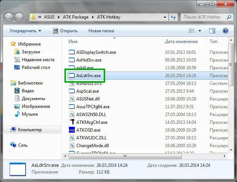Click the folder icon in the address bar
Screen dimensions: 237x182
pyautogui.click(x=33, y=17)
